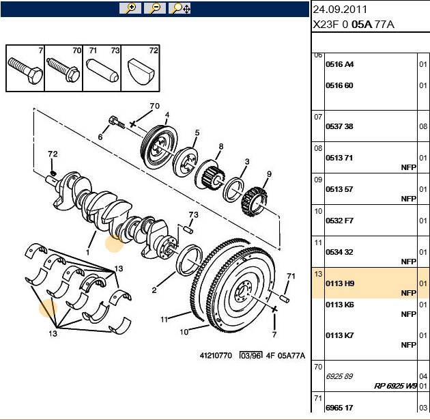The width and height of the screenshot is (430, 420).
Task: Click callout 70 above pulley bolt
Action: 155,106
